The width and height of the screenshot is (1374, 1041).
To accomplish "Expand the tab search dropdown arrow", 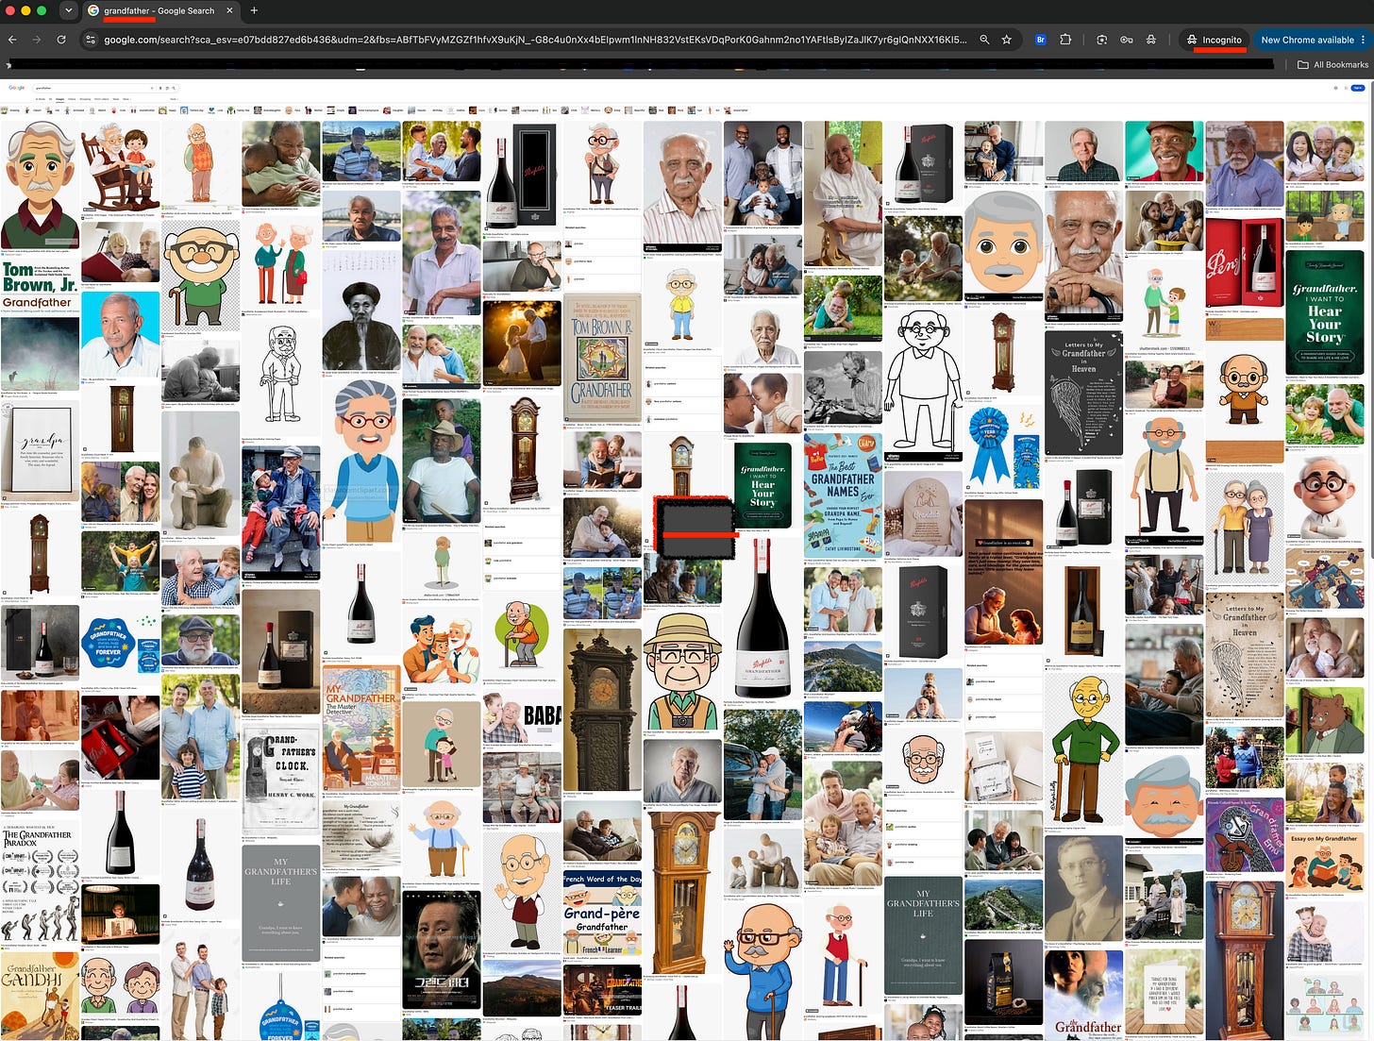I will (x=68, y=10).
